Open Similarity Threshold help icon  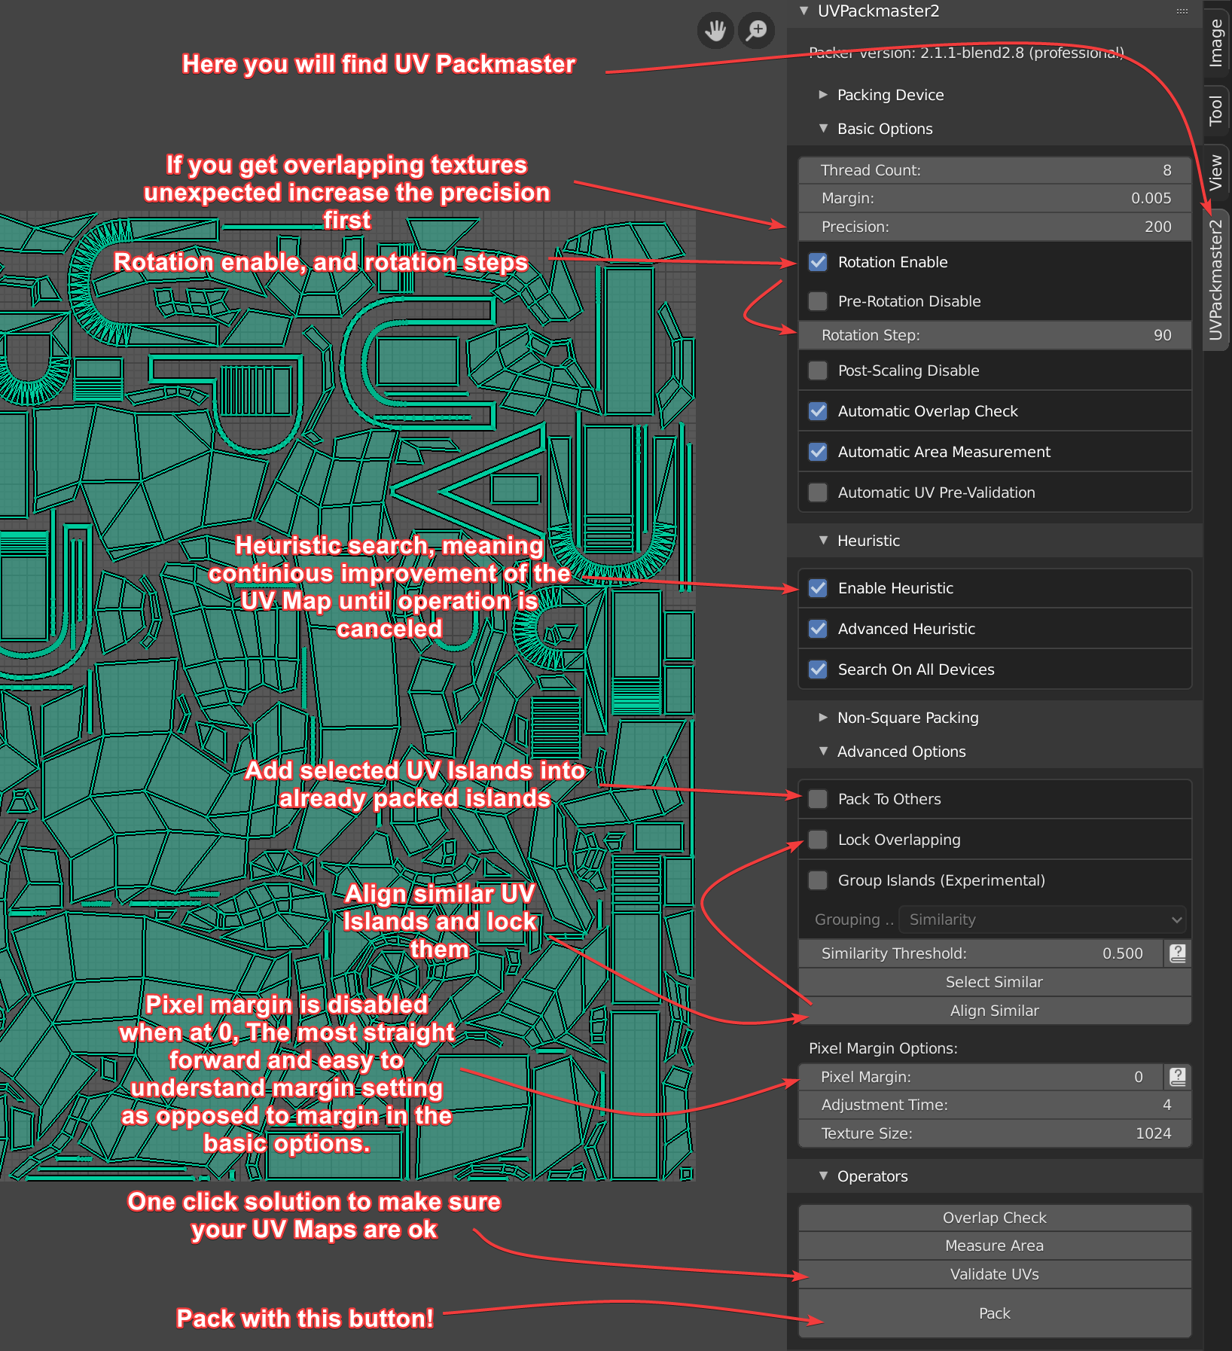click(1178, 953)
